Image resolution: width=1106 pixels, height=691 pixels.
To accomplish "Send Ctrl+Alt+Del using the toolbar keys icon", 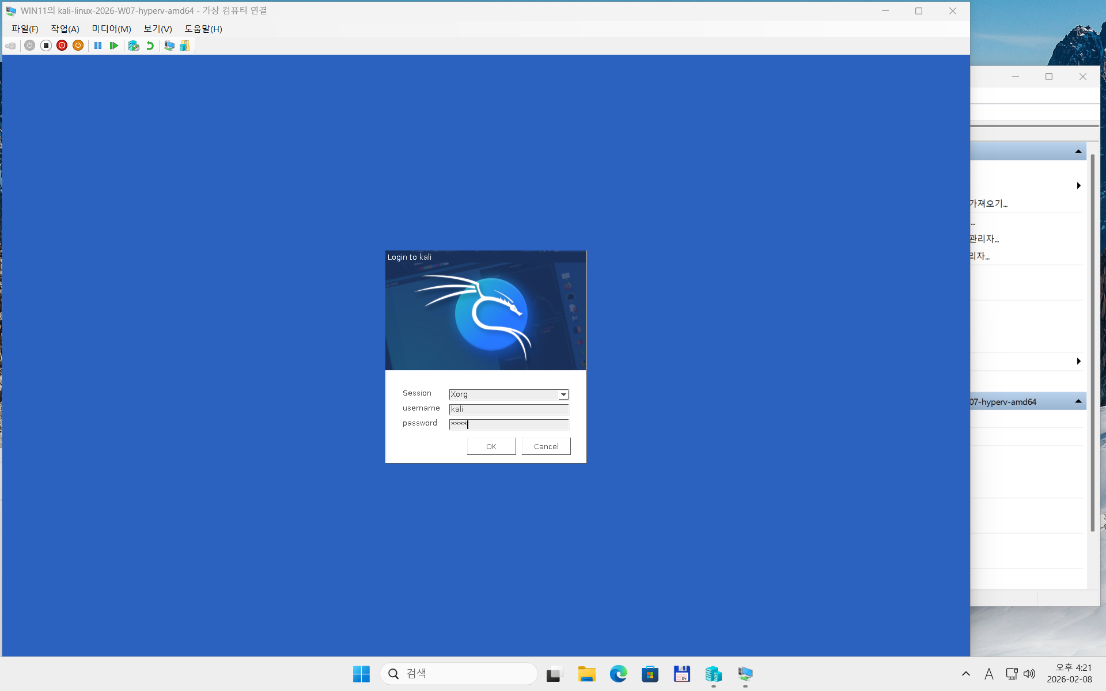I will (10, 45).
